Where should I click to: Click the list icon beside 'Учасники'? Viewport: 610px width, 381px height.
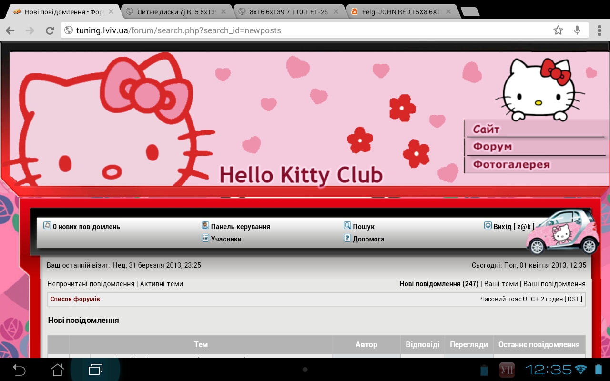pyautogui.click(x=205, y=238)
